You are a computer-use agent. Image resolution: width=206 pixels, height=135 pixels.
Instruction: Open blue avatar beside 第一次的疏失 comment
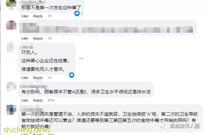[11, 110]
